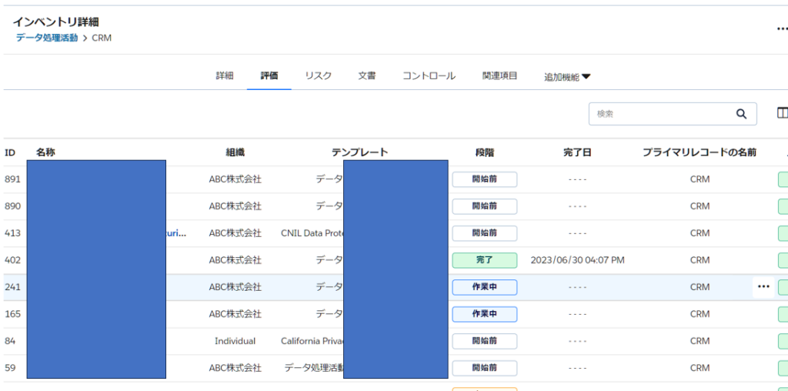The image size is (788, 391).
Task: Open the リスク tab
Action: pyautogui.click(x=318, y=76)
